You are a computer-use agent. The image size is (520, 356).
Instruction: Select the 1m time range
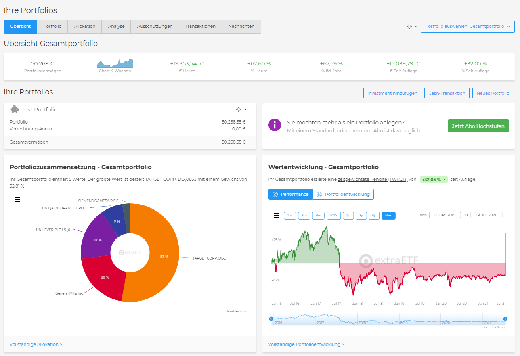click(x=290, y=216)
